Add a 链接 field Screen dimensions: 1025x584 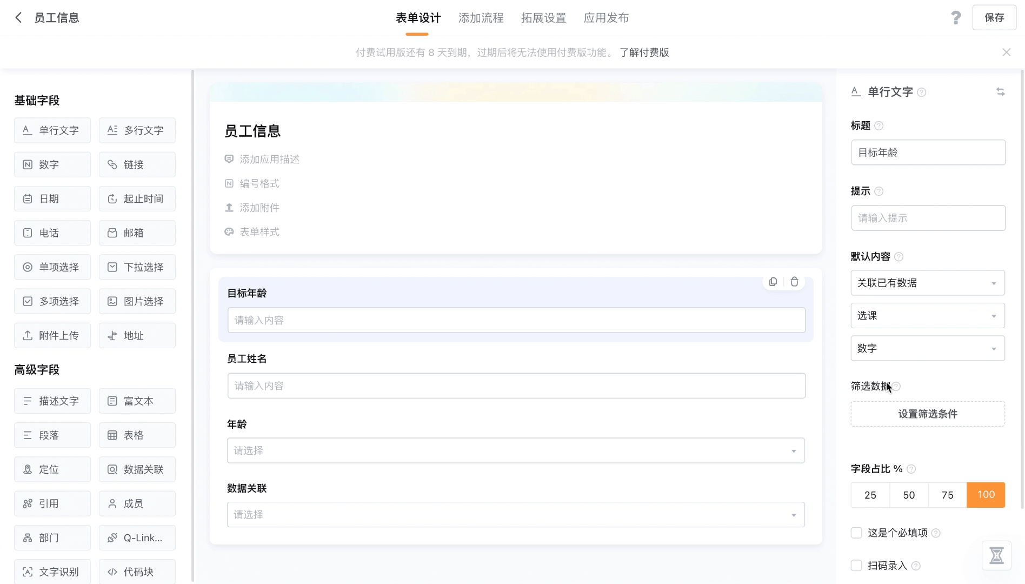137,164
